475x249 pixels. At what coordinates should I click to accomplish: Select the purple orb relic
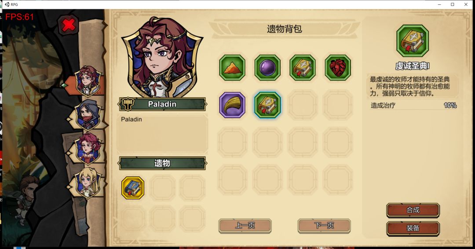tap(267, 68)
